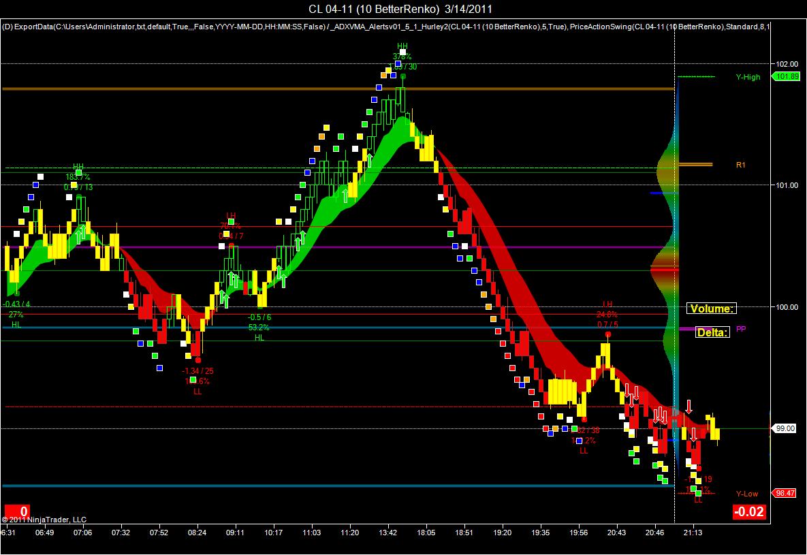The image size is (807, 555).
Task: Click the 21:13 time axis label
Action: tap(693, 533)
